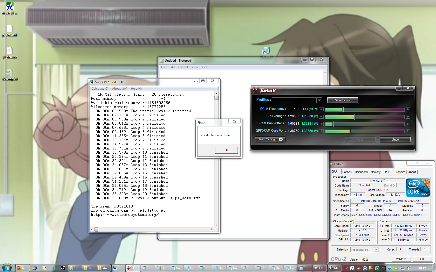Open Calculate menu in Super PI

[100, 89]
